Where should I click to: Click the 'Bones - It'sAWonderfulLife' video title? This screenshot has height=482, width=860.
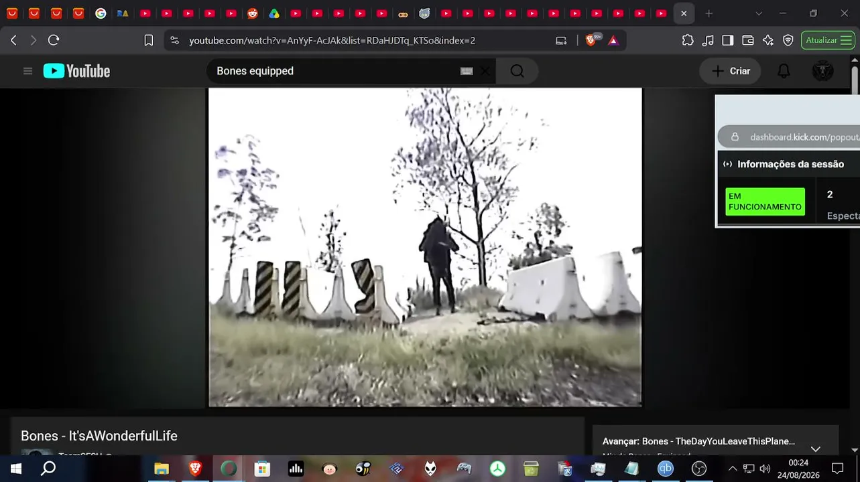tap(99, 436)
